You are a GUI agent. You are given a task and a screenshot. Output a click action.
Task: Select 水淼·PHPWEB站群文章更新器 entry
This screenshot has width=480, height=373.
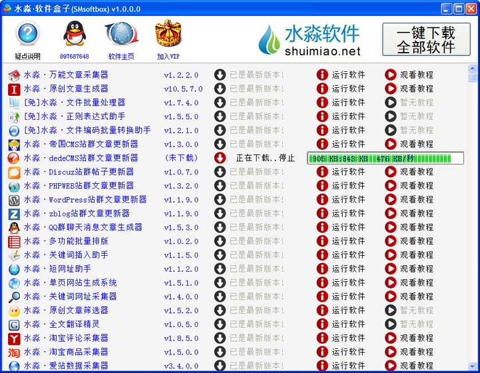[79, 186]
